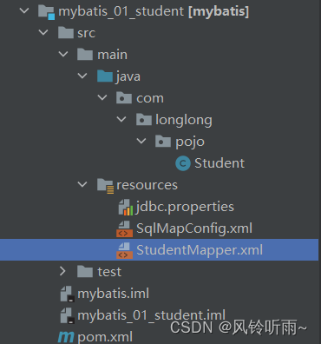This screenshot has width=321, height=344.
Task: Click the StudentMapper.xml file icon
Action: [x=124, y=250]
